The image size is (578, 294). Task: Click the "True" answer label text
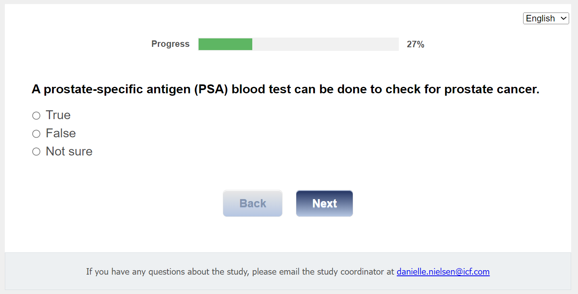pyautogui.click(x=58, y=115)
